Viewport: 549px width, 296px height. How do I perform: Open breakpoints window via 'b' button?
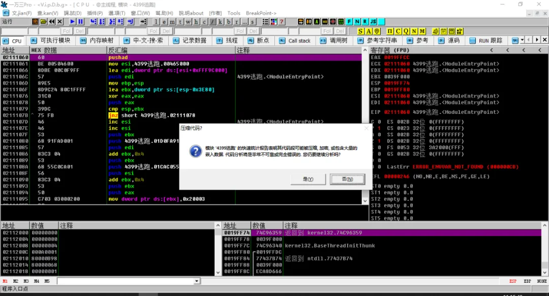click(x=228, y=22)
